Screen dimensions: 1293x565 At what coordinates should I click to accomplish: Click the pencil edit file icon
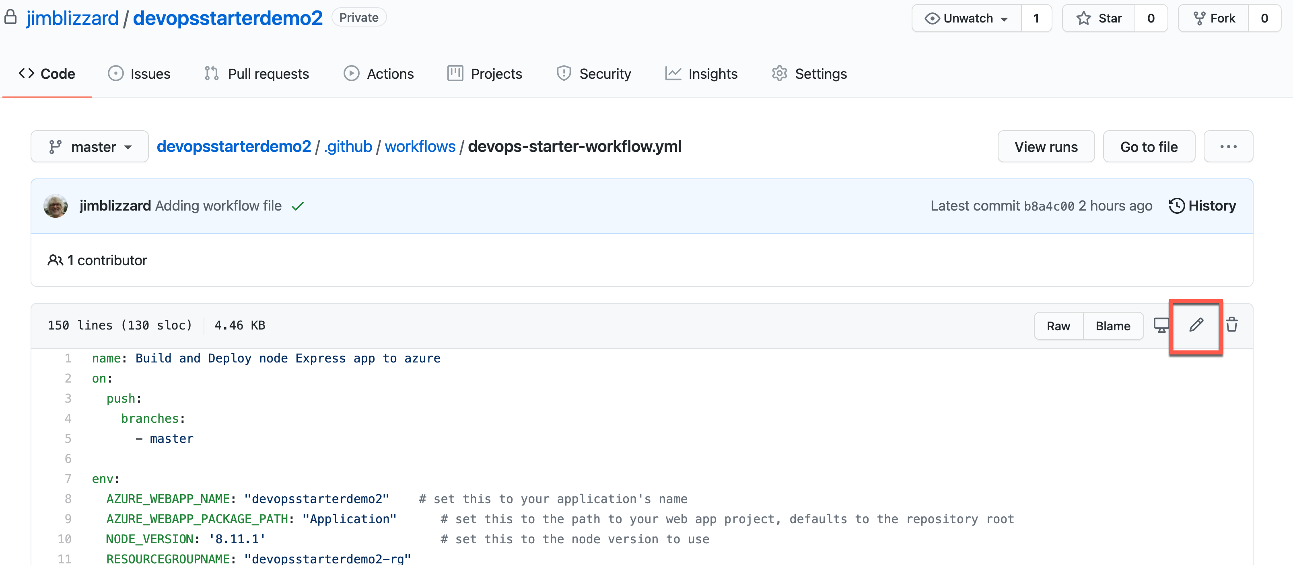[x=1196, y=325]
